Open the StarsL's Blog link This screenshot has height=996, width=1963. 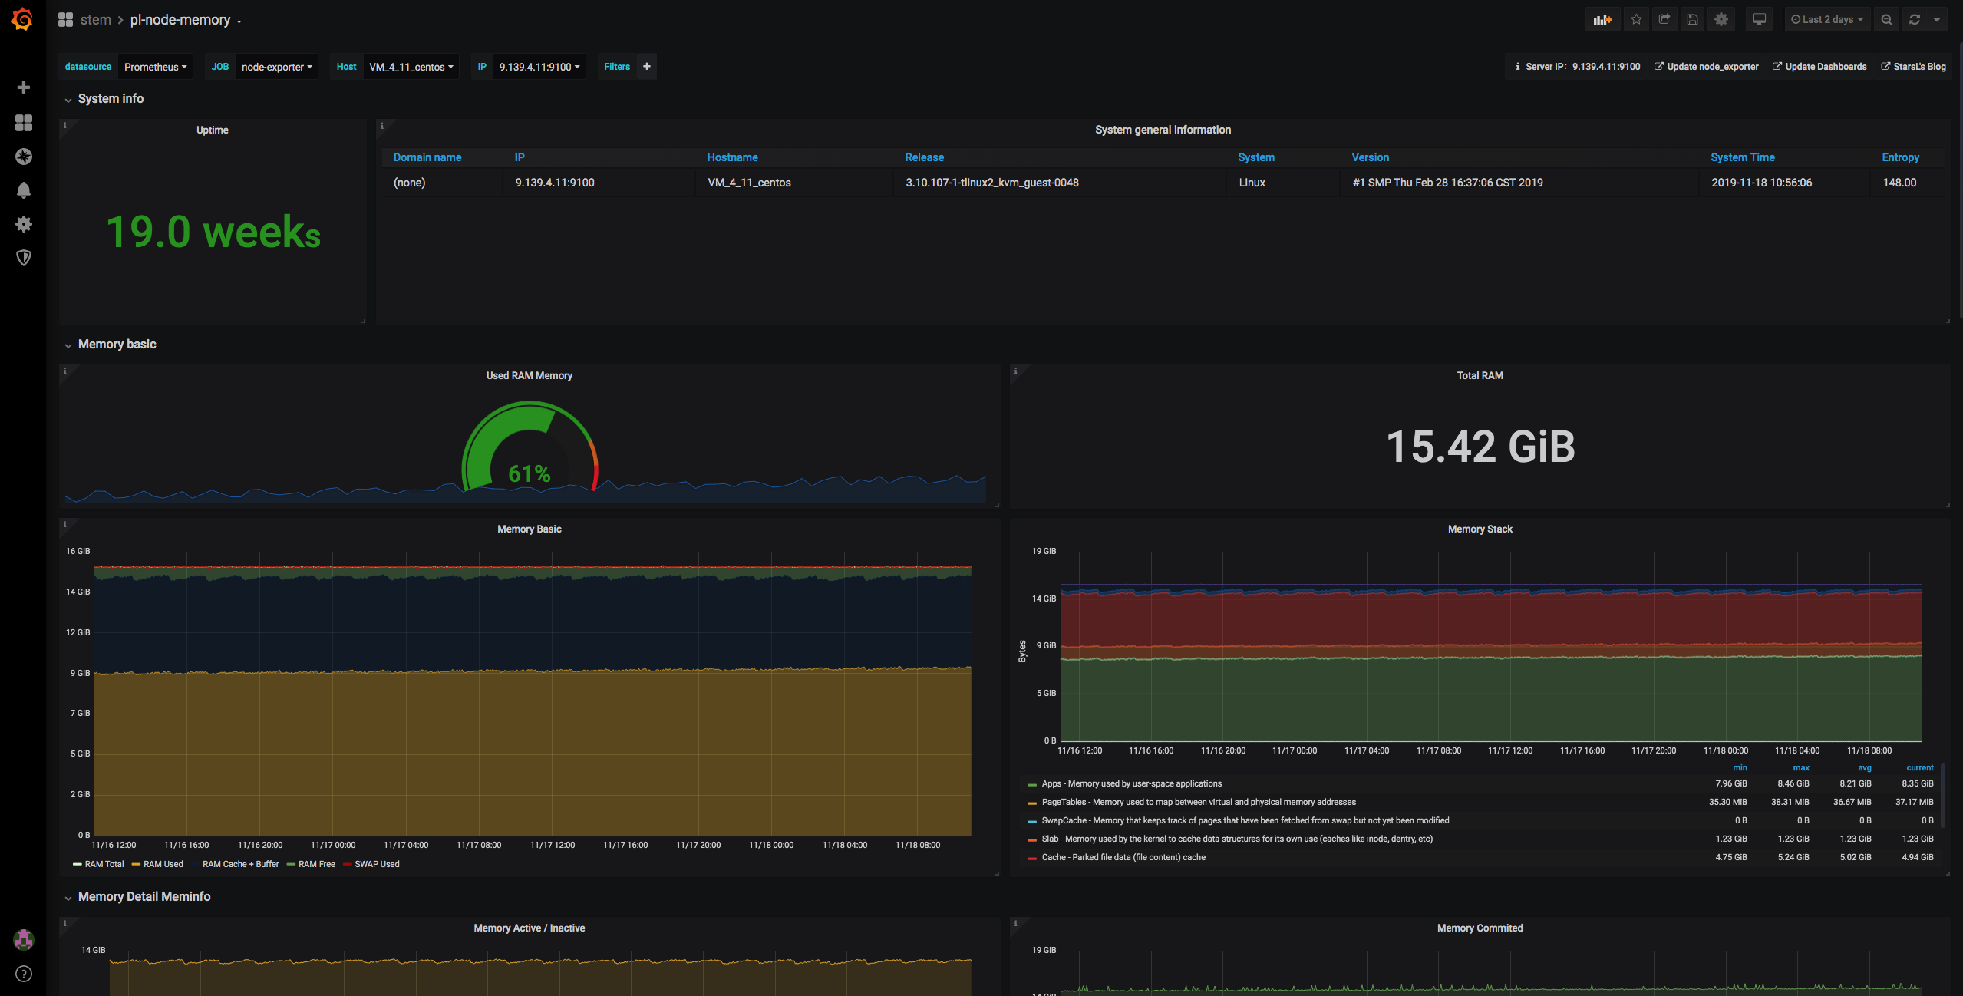[1918, 67]
